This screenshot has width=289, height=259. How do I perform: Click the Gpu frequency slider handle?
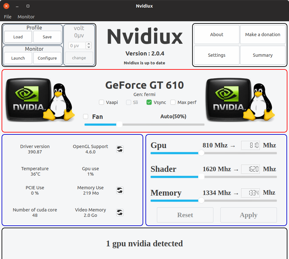[201, 153]
